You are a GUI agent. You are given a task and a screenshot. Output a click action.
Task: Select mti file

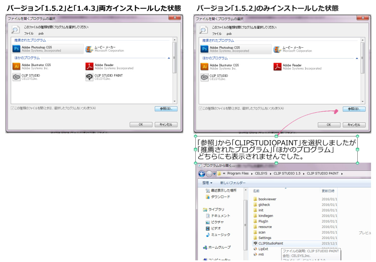[259, 254]
